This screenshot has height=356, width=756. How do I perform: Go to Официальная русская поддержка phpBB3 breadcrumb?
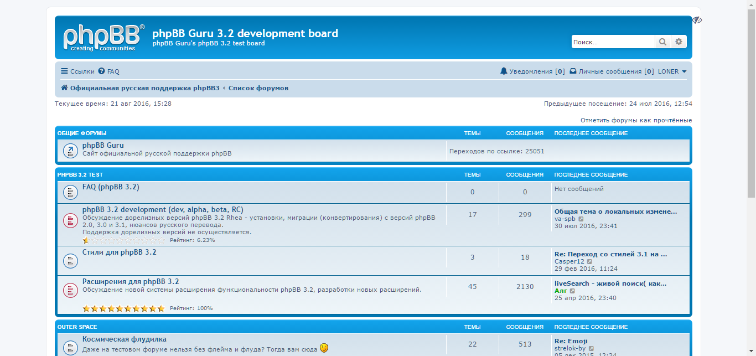point(144,88)
